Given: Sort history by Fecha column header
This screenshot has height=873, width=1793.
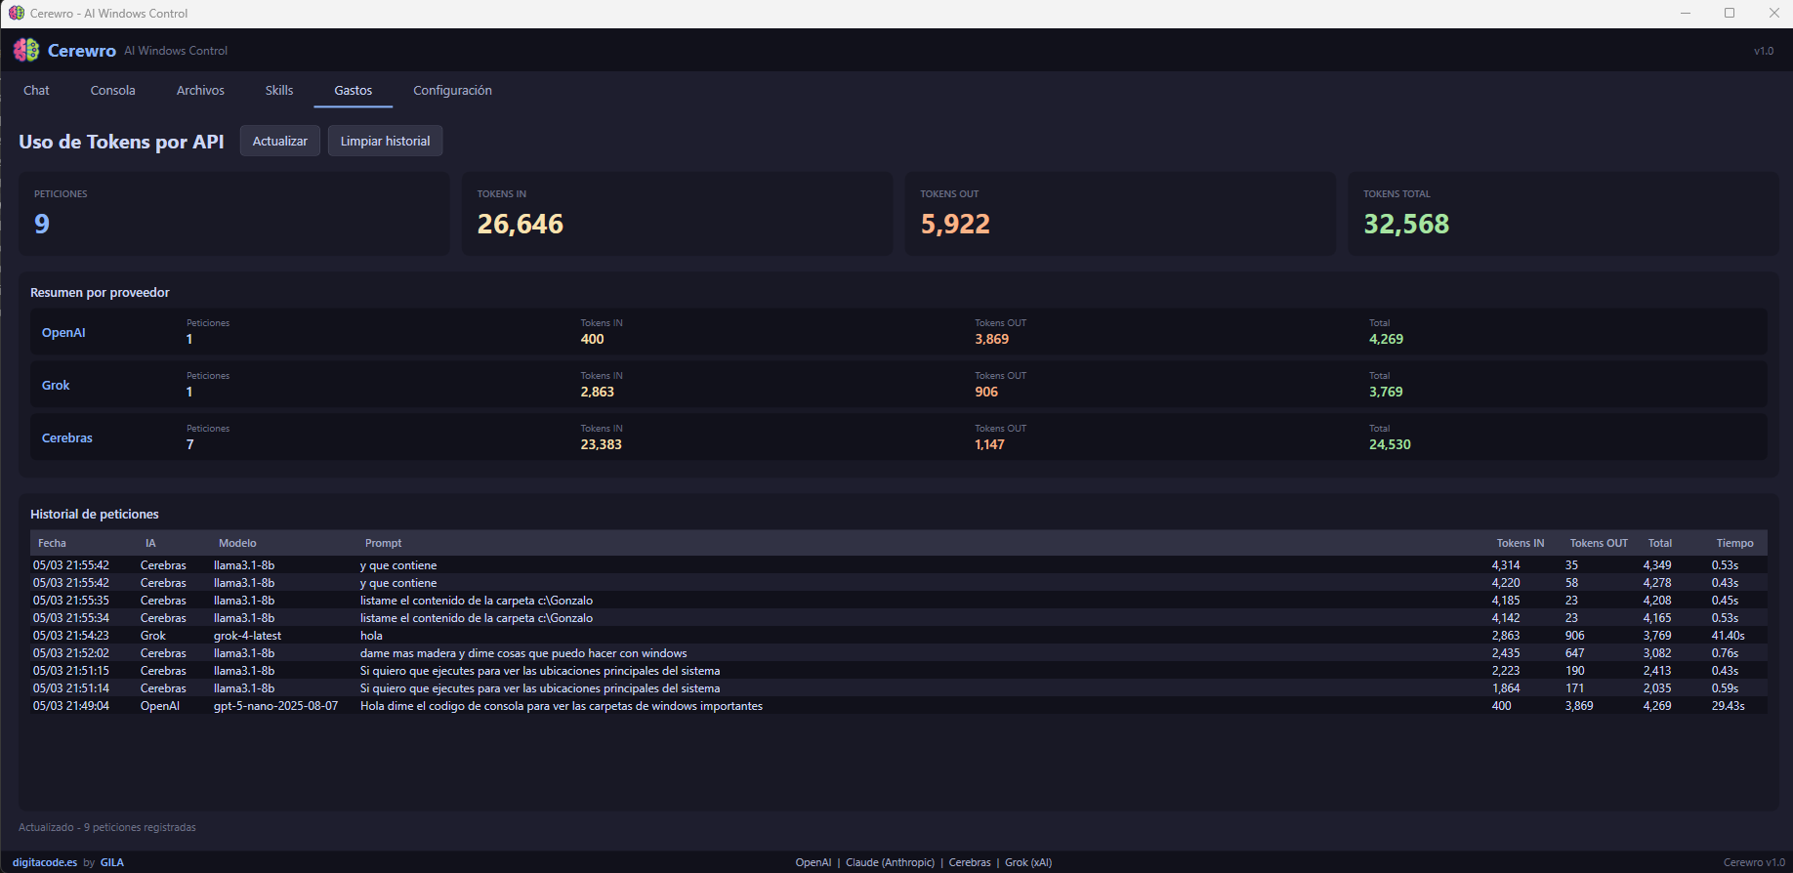Looking at the screenshot, I should (x=53, y=543).
